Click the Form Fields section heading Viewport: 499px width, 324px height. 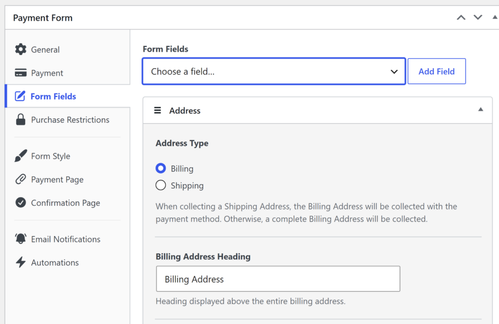coord(165,49)
